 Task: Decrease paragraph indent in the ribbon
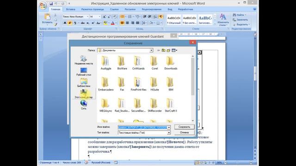point(145,17)
